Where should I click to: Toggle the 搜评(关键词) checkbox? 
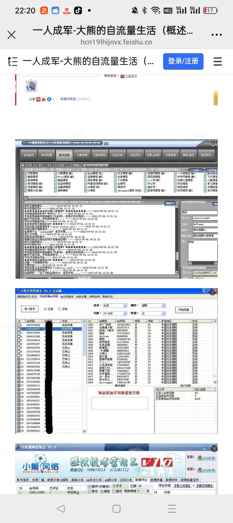90,486
